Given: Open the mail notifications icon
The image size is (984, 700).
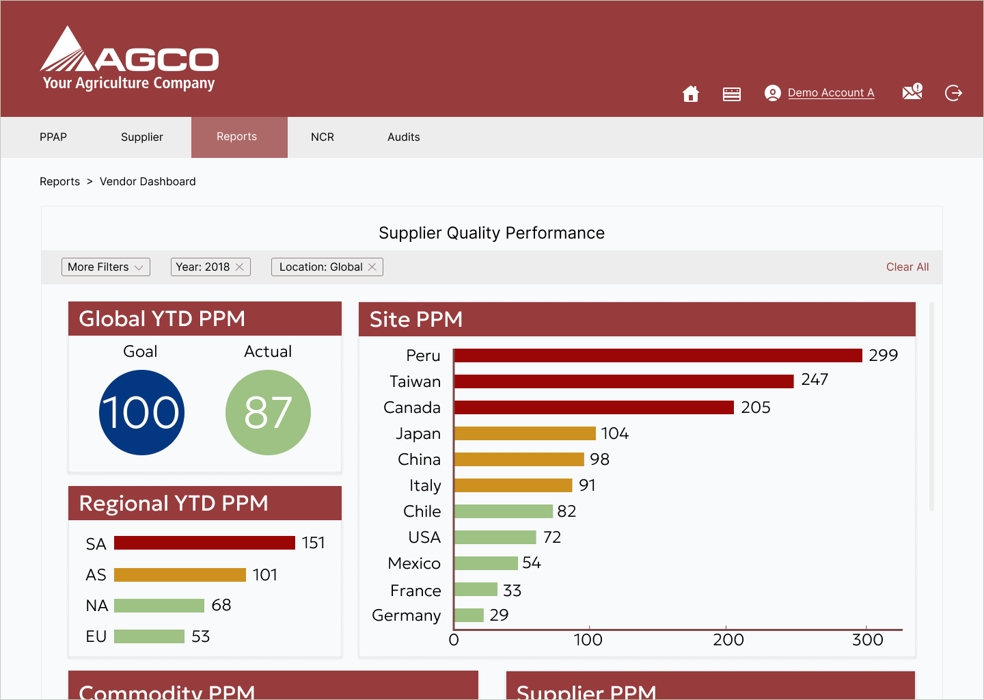Looking at the screenshot, I should pyautogui.click(x=912, y=92).
